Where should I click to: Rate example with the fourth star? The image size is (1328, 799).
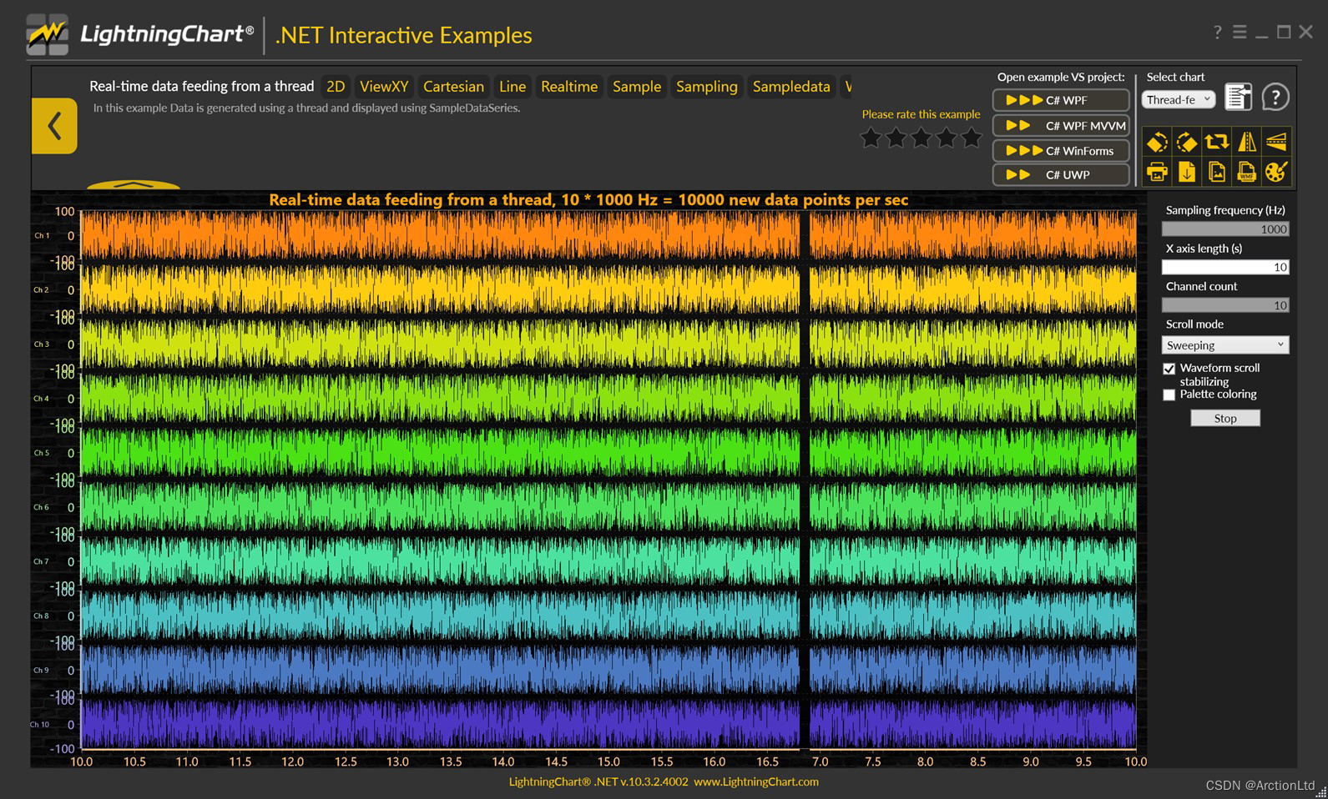[x=946, y=138]
